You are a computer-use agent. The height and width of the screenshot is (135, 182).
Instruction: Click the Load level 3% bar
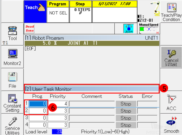click(57, 132)
